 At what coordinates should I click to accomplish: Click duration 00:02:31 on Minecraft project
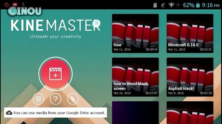coord(206,50)
